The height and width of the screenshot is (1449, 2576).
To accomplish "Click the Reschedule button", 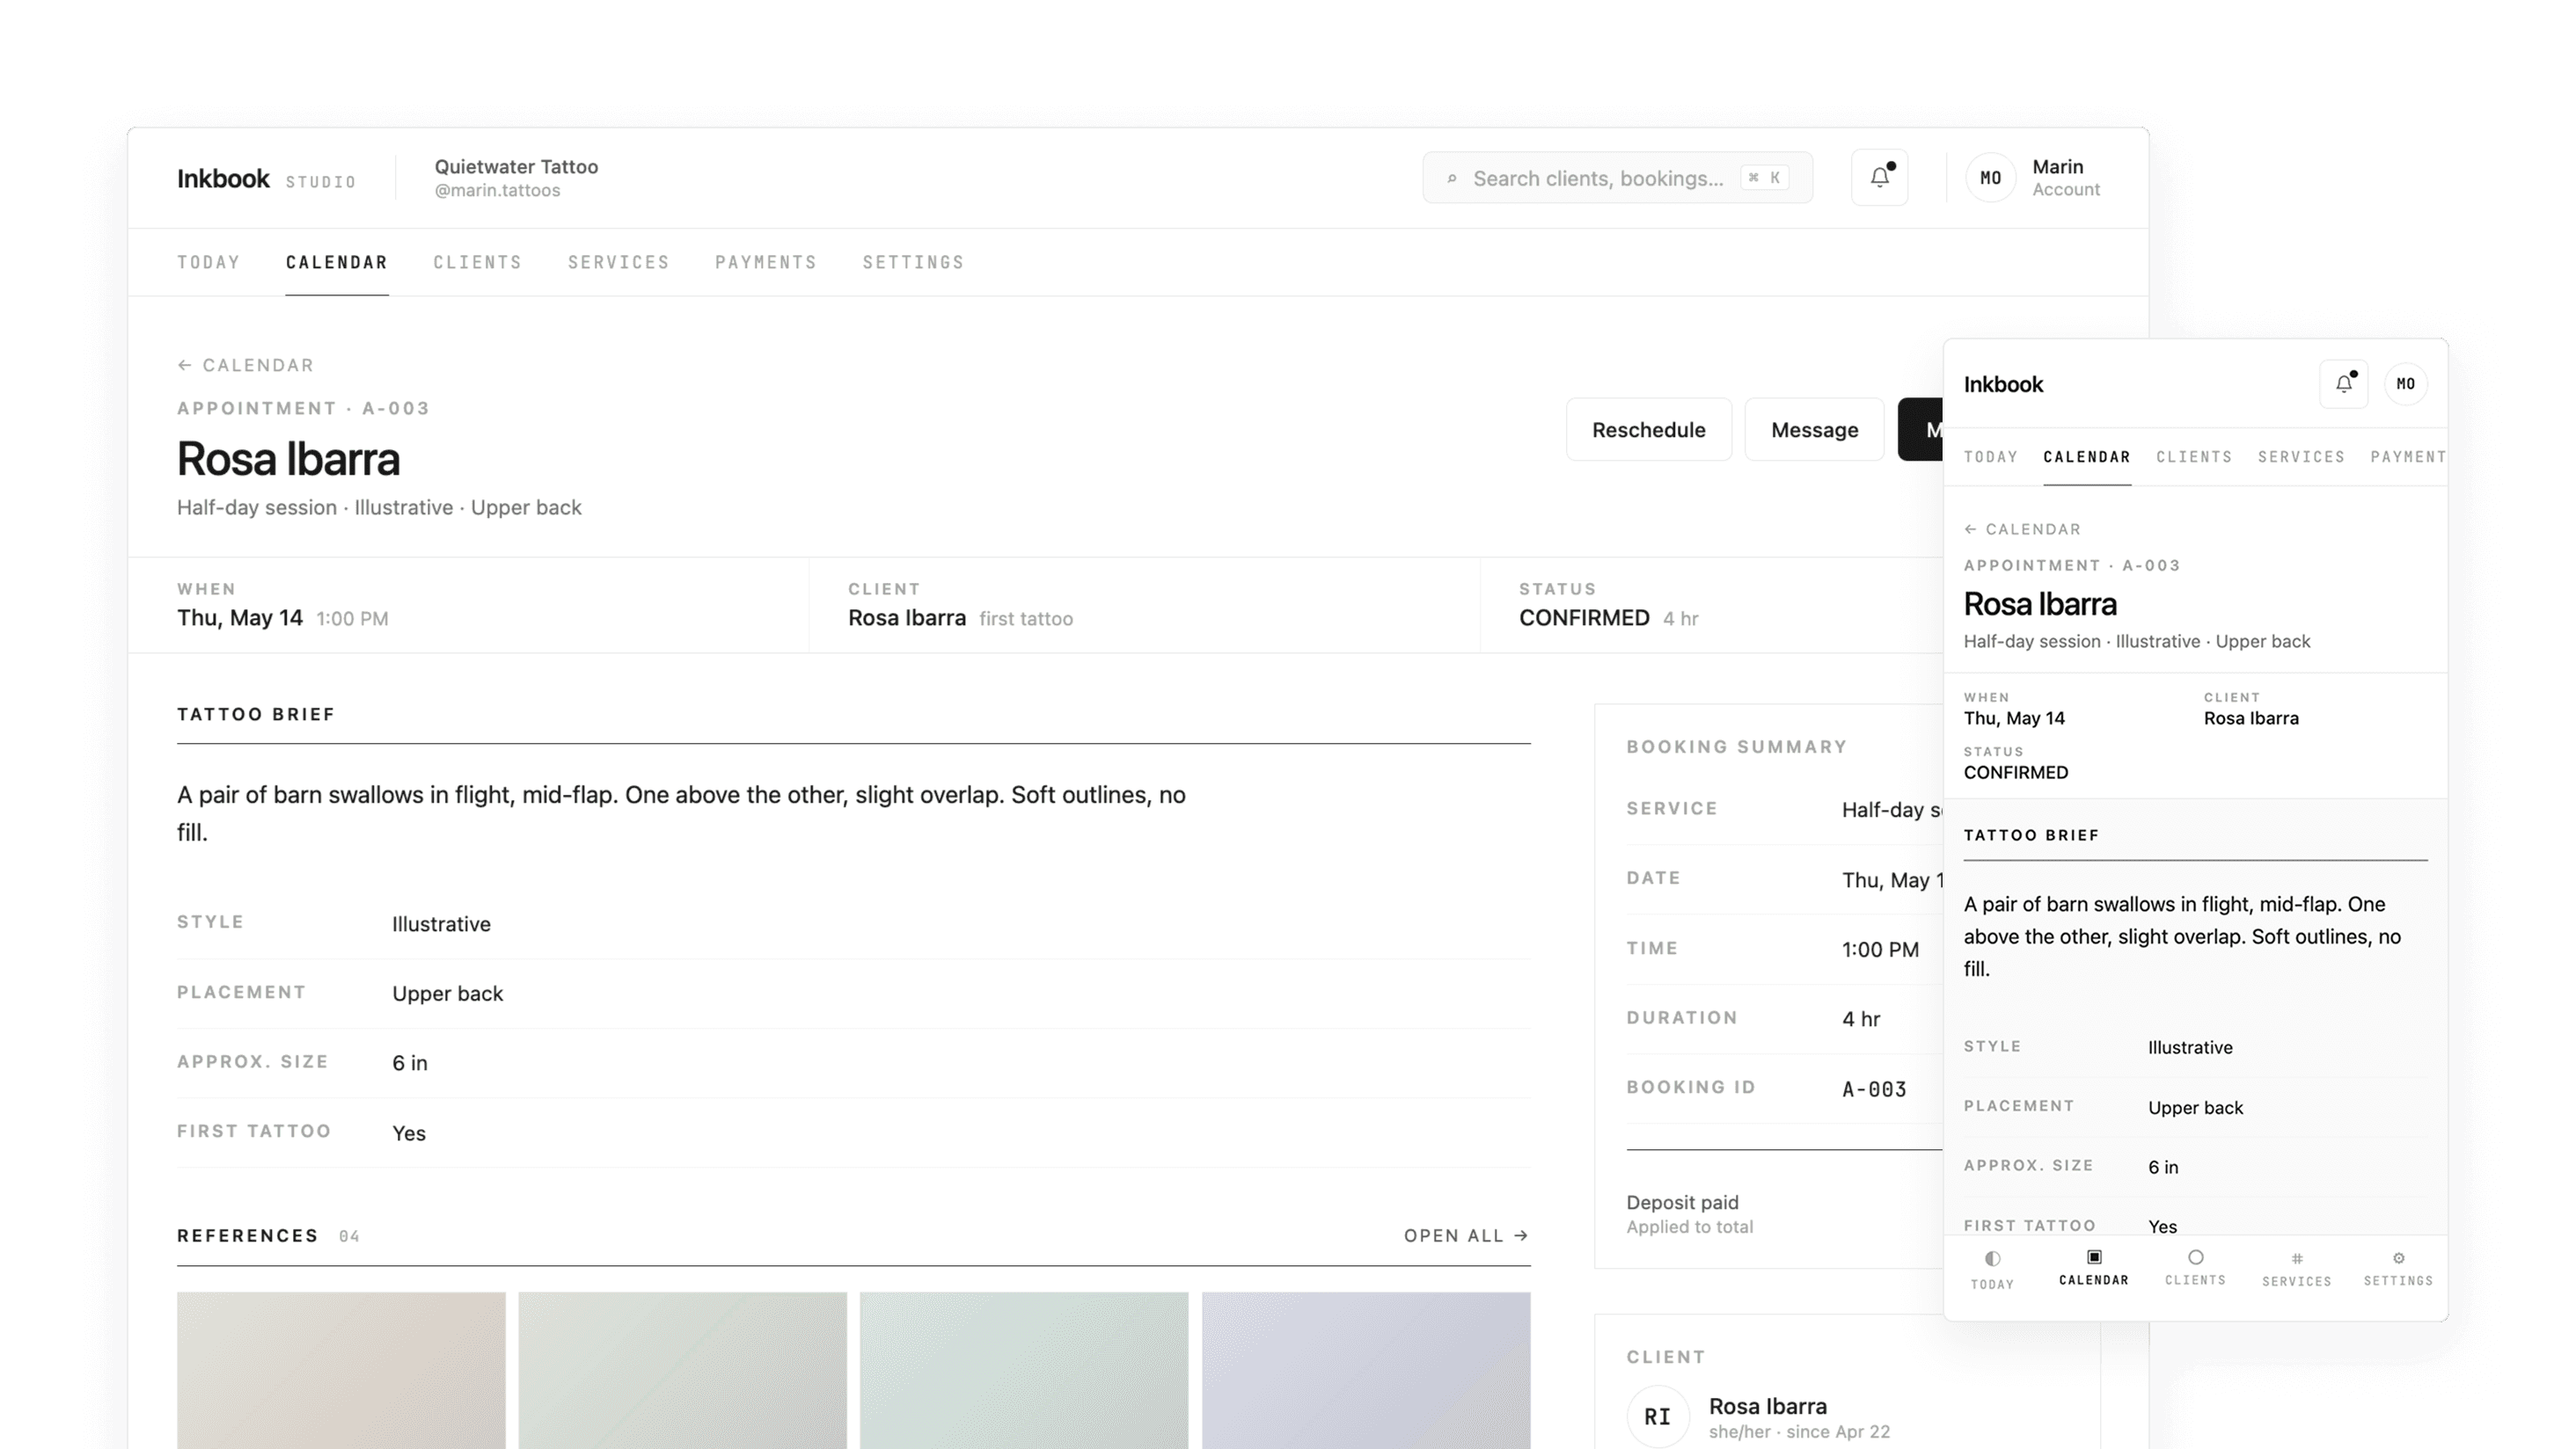I will click(x=1649, y=430).
